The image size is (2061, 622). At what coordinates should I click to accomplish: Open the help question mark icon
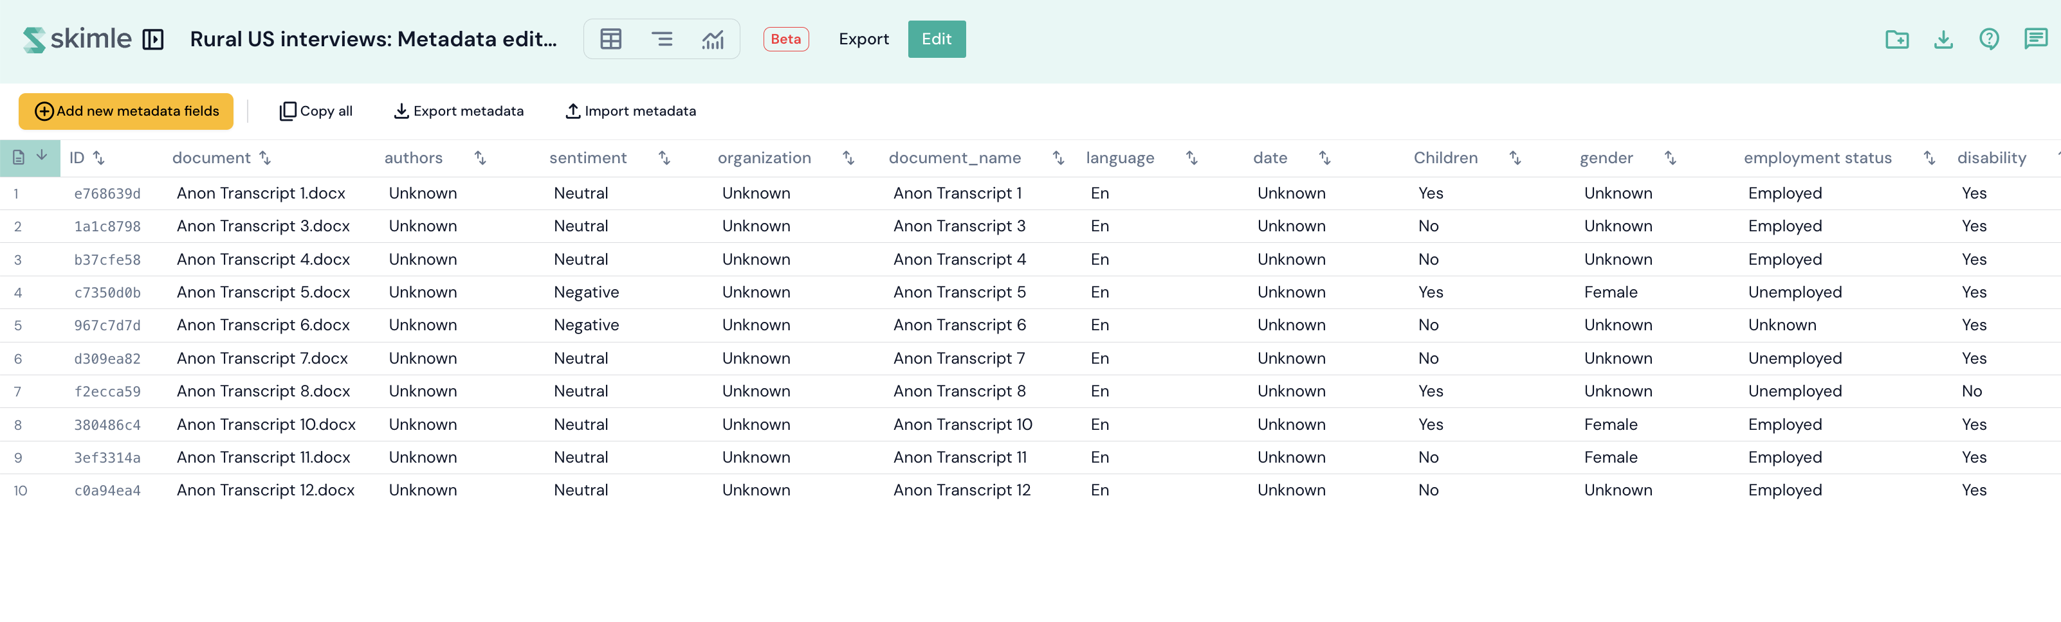[1989, 39]
